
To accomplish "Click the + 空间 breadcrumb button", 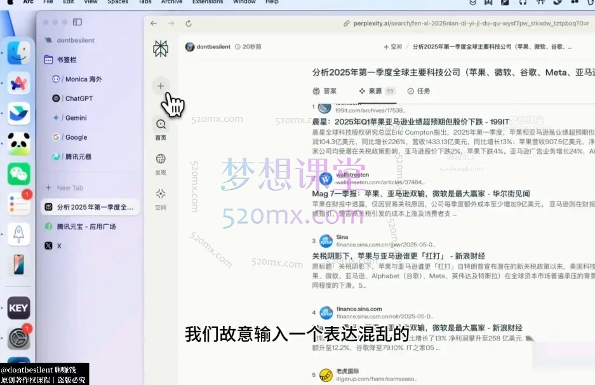I will click(x=392, y=47).
